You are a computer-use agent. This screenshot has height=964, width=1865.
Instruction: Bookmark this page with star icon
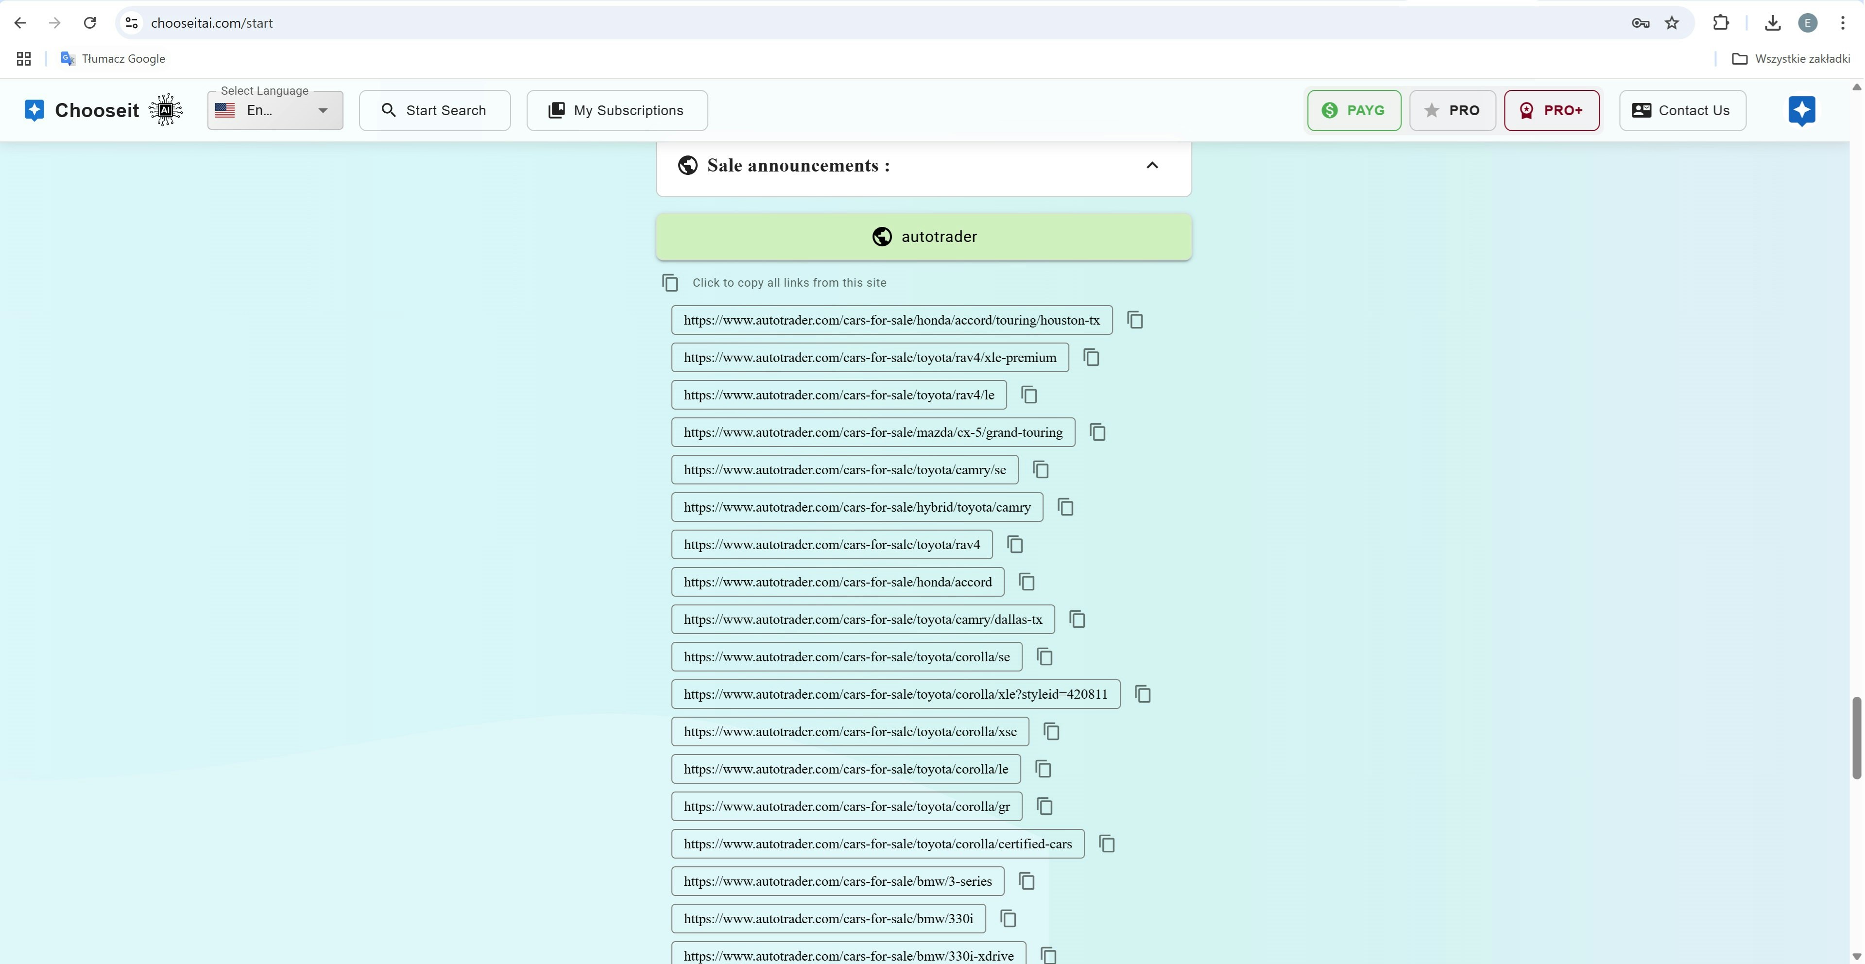[x=1672, y=23]
